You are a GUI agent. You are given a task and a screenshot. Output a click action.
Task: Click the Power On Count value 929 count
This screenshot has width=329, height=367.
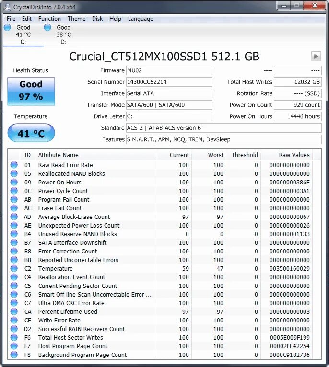pyautogui.click(x=298, y=105)
